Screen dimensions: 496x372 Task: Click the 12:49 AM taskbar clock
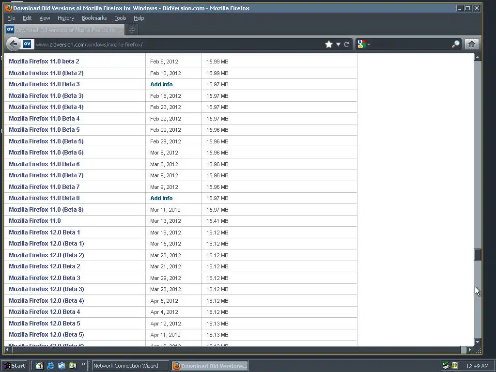click(x=477, y=366)
